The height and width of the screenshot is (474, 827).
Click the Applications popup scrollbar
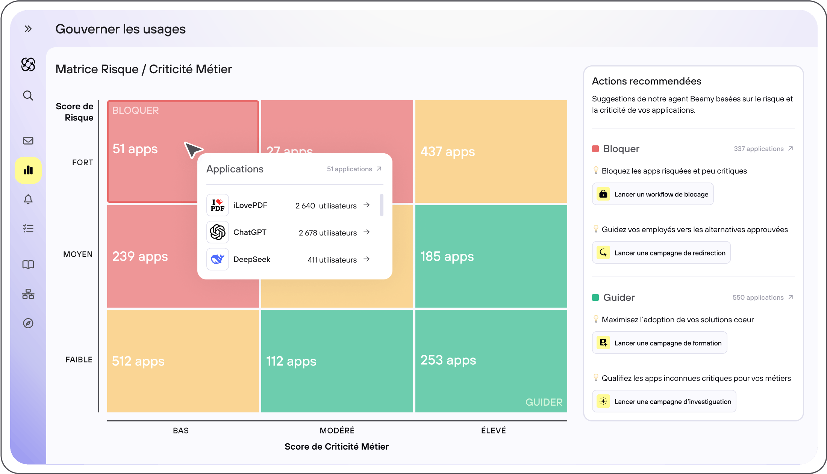pos(382,205)
